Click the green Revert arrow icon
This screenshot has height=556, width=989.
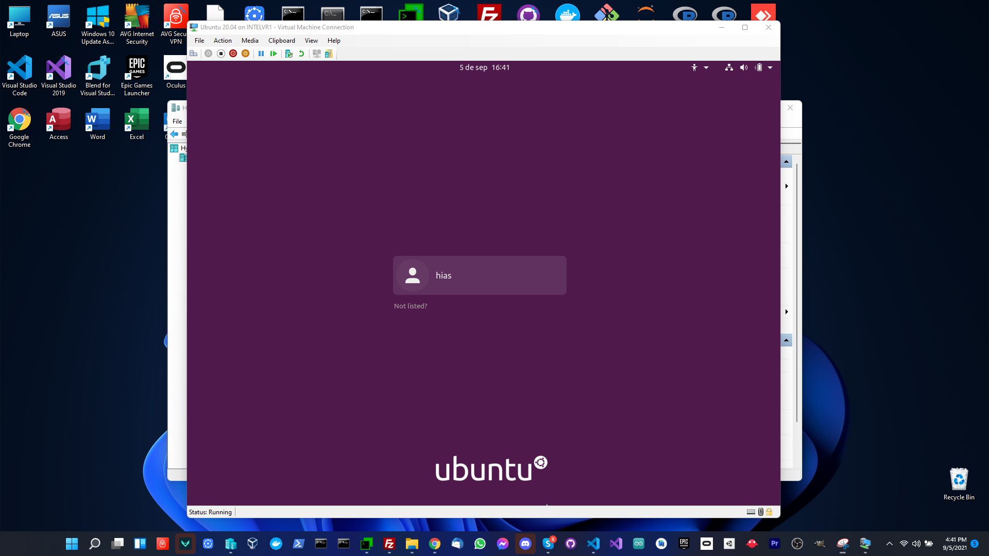301,54
